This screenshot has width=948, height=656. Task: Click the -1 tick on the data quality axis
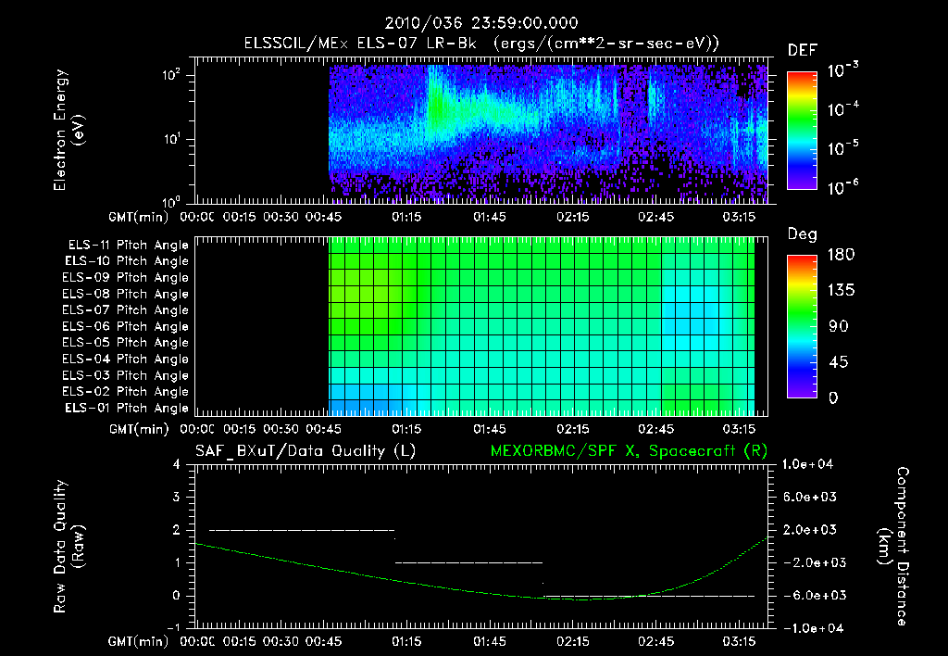coord(173,627)
